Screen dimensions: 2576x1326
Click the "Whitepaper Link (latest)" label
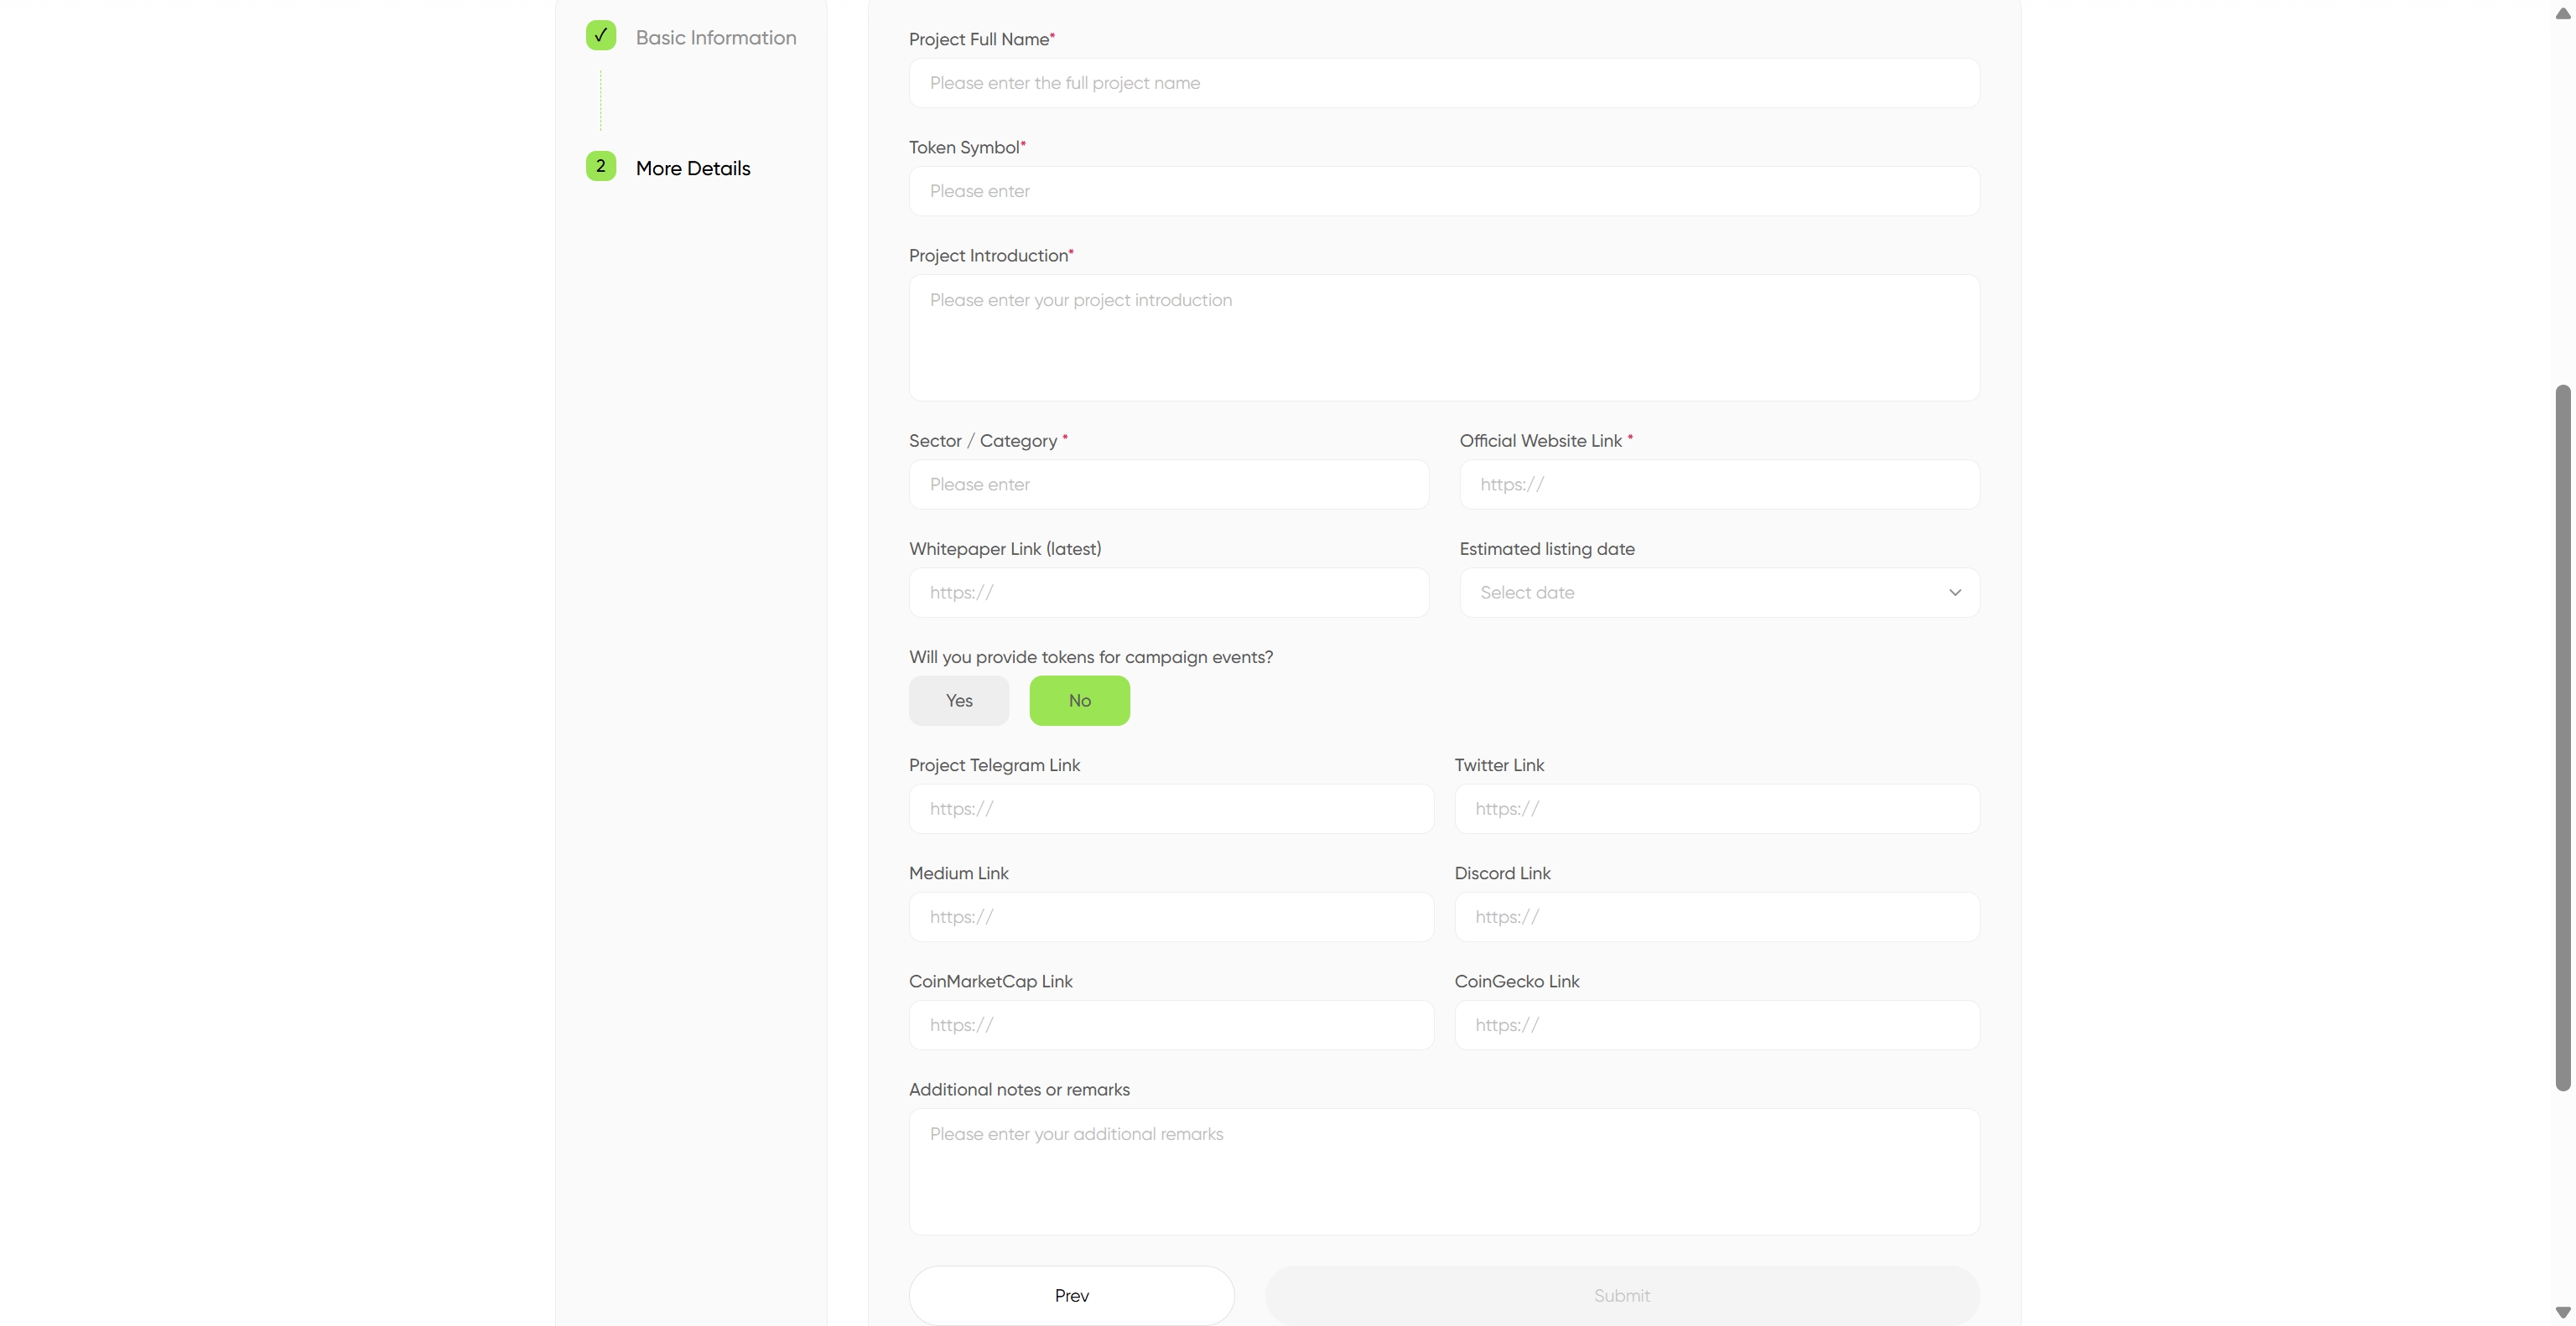point(1005,548)
